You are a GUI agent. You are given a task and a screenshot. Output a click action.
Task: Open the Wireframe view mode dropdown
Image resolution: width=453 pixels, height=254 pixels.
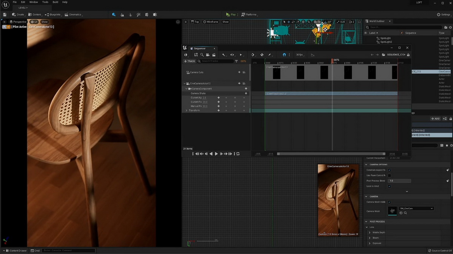point(211,22)
